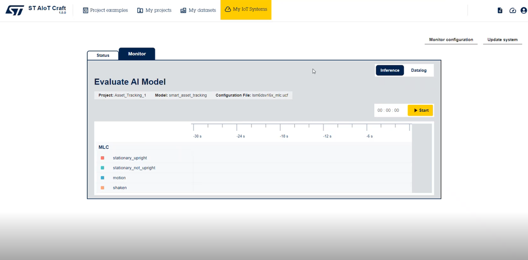Click the -30 s timeline marker

coord(197,137)
